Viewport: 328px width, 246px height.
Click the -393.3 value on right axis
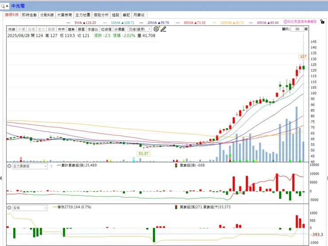click(317, 234)
